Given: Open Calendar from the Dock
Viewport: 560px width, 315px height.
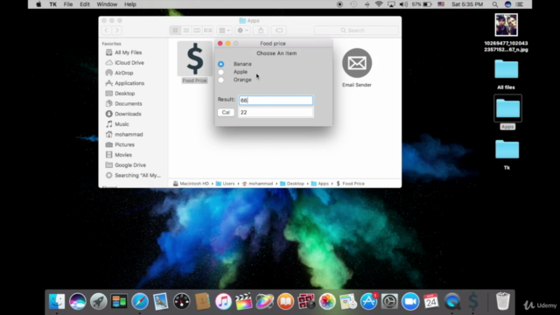Looking at the screenshot, I should tap(431, 301).
